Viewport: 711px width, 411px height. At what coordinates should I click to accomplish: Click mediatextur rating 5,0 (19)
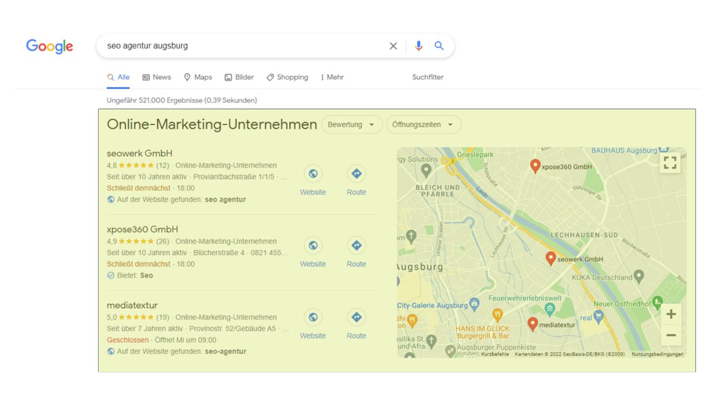(x=138, y=317)
